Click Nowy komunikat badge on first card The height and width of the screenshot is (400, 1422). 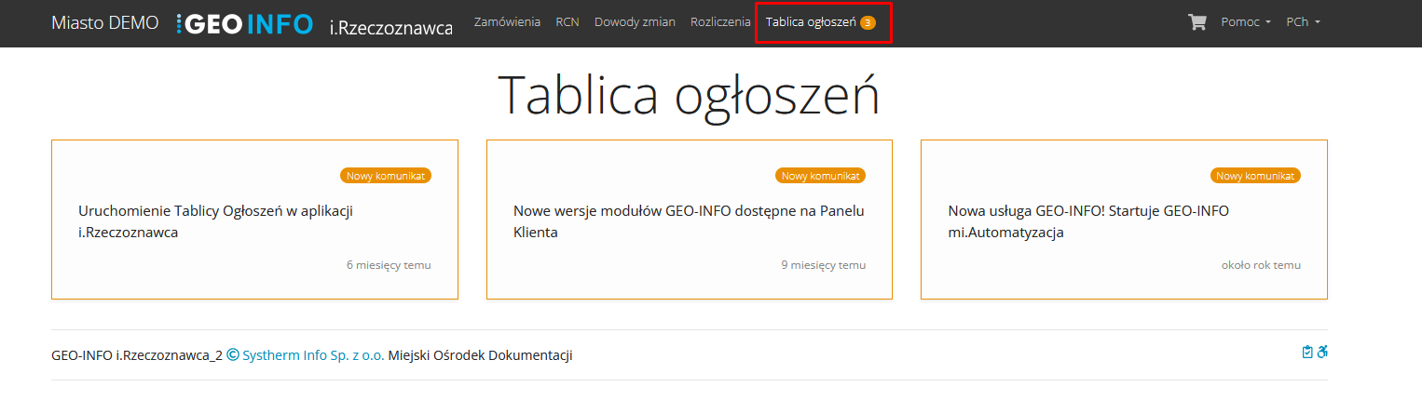coord(386,176)
